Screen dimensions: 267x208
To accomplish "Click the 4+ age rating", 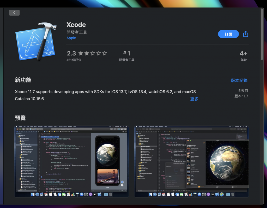I will 244,54.
